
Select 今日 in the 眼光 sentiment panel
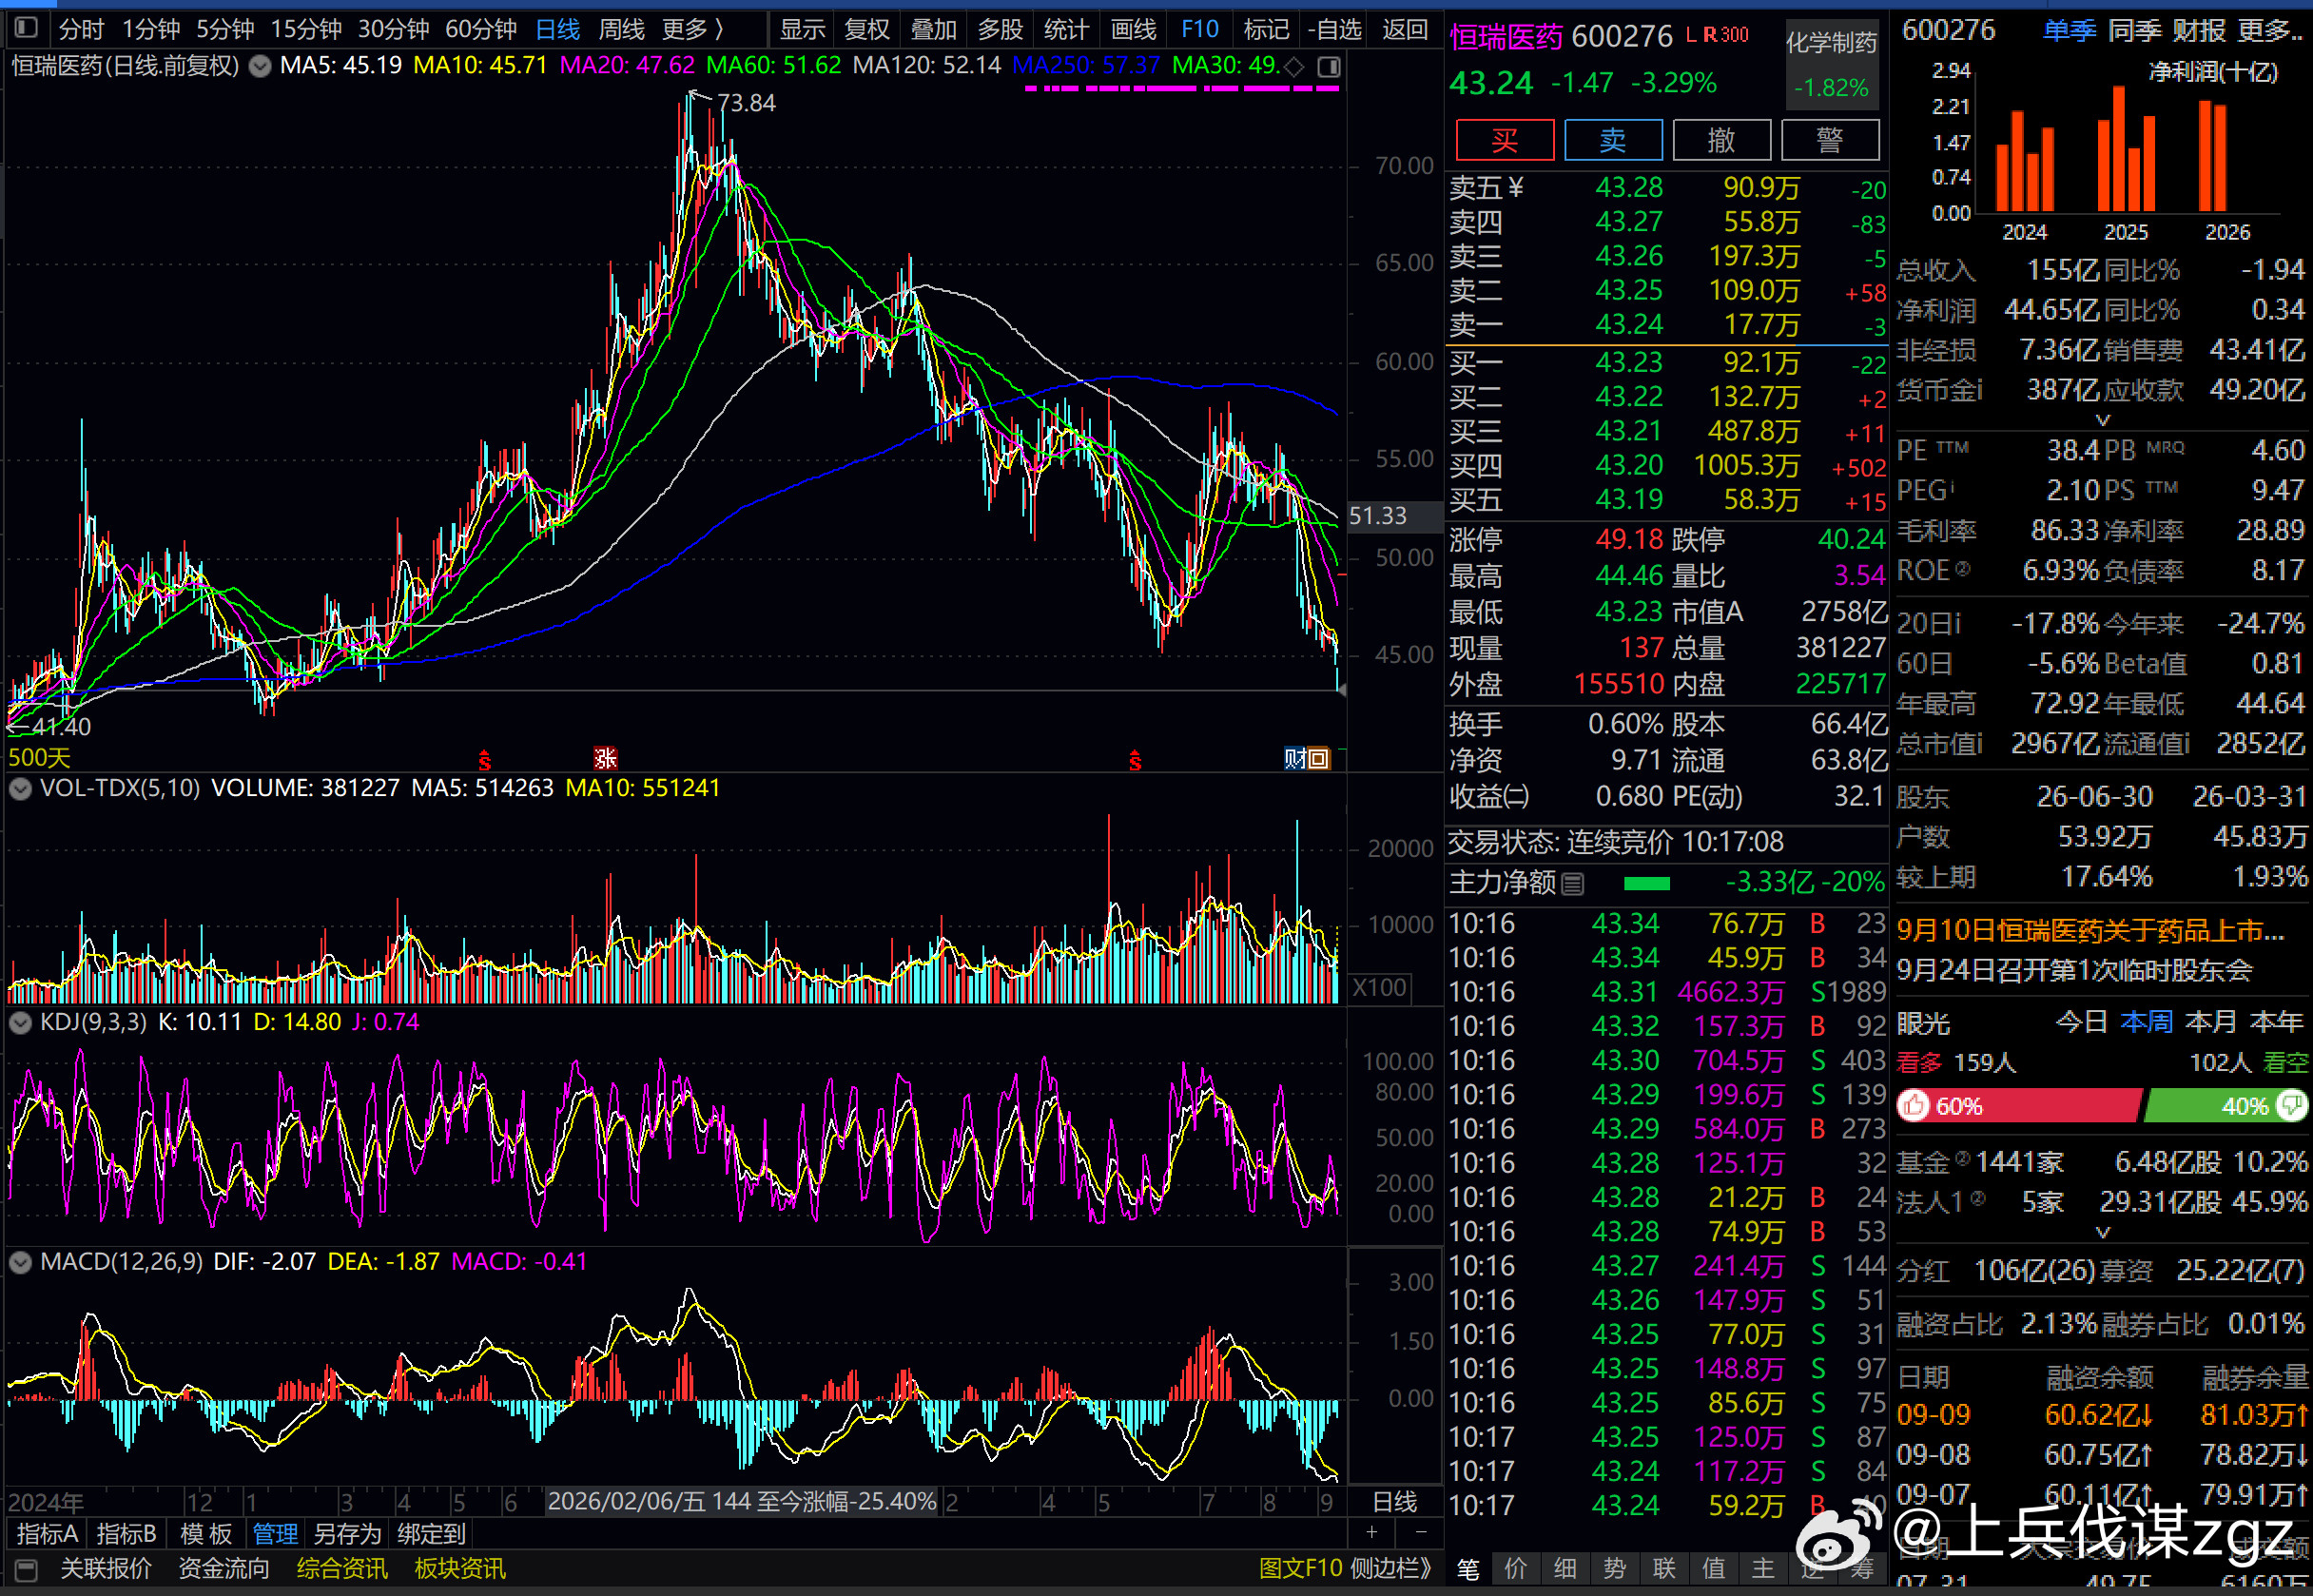2082,1023
